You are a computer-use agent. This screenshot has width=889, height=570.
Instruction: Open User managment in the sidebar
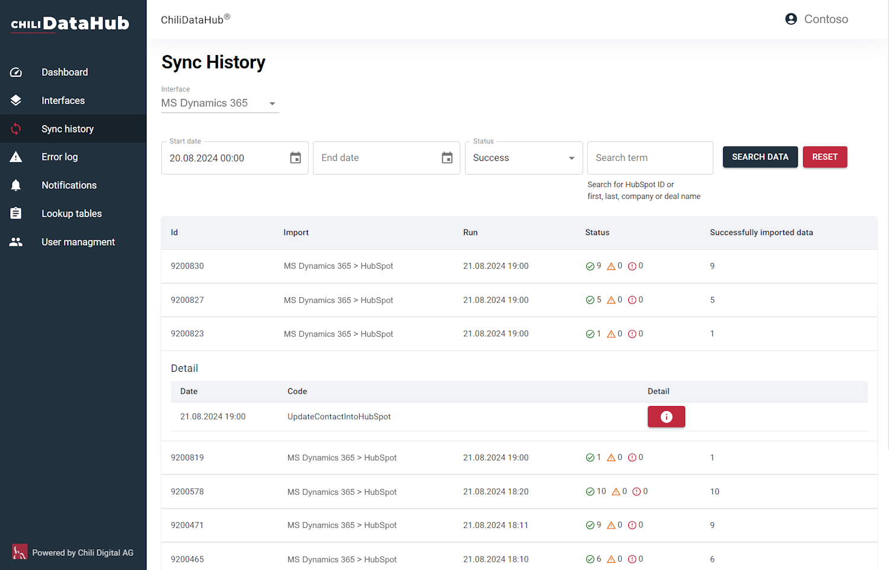[x=73, y=242]
